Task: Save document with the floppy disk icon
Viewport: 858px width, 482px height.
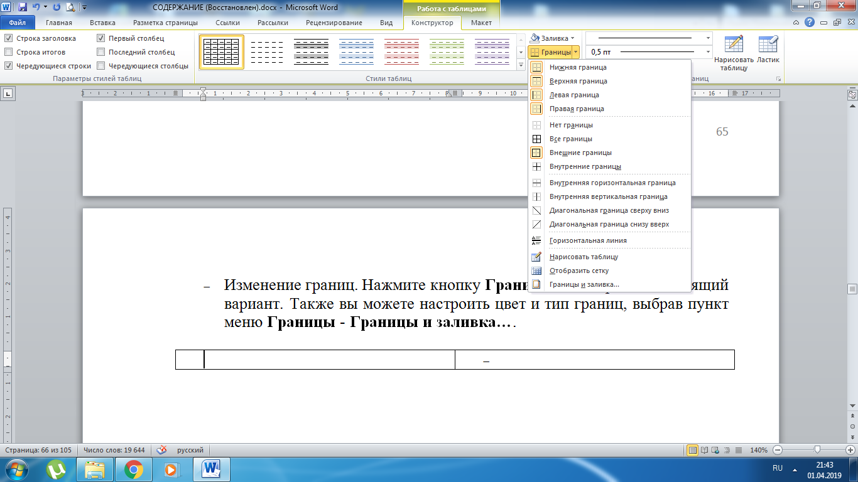Action: [x=23, y=8]
